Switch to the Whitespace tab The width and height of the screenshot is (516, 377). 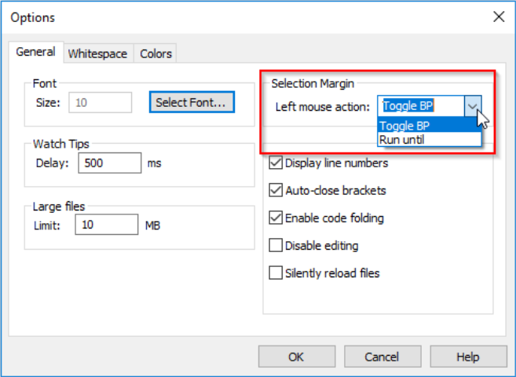(97, 53)
